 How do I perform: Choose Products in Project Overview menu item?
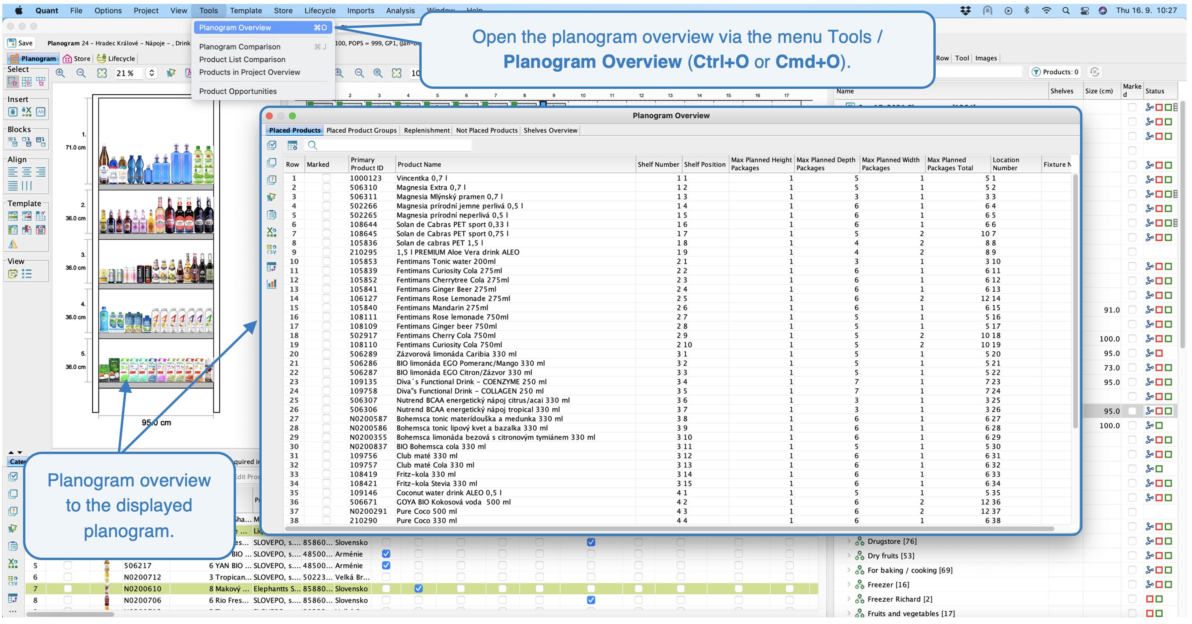249,72
